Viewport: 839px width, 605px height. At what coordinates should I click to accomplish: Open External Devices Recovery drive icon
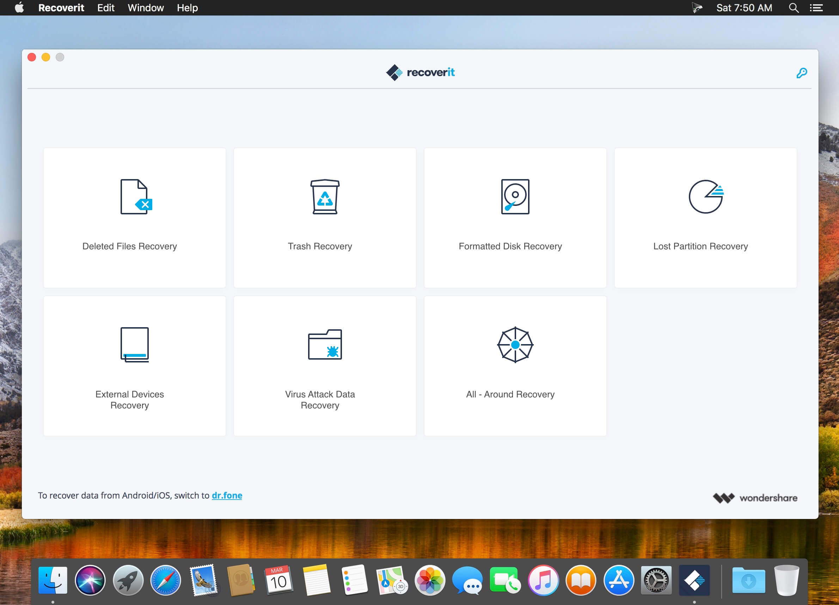134,344
